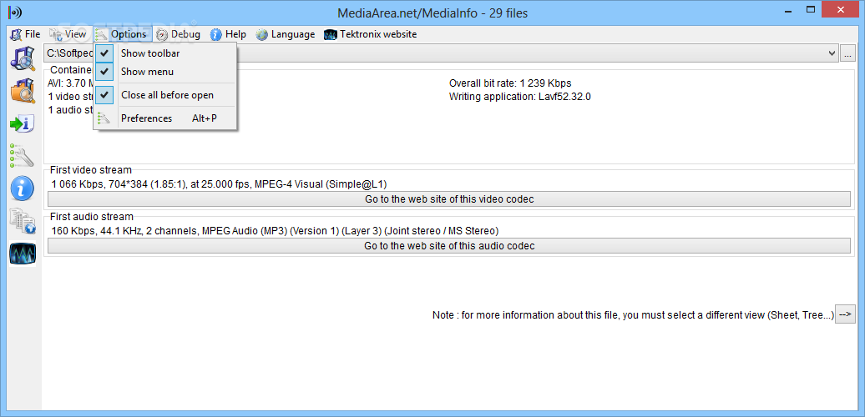Image resolution: width=865 pixels, height=417 pixels.
Task: Close the open Options menu
Action: click(122, 34)
